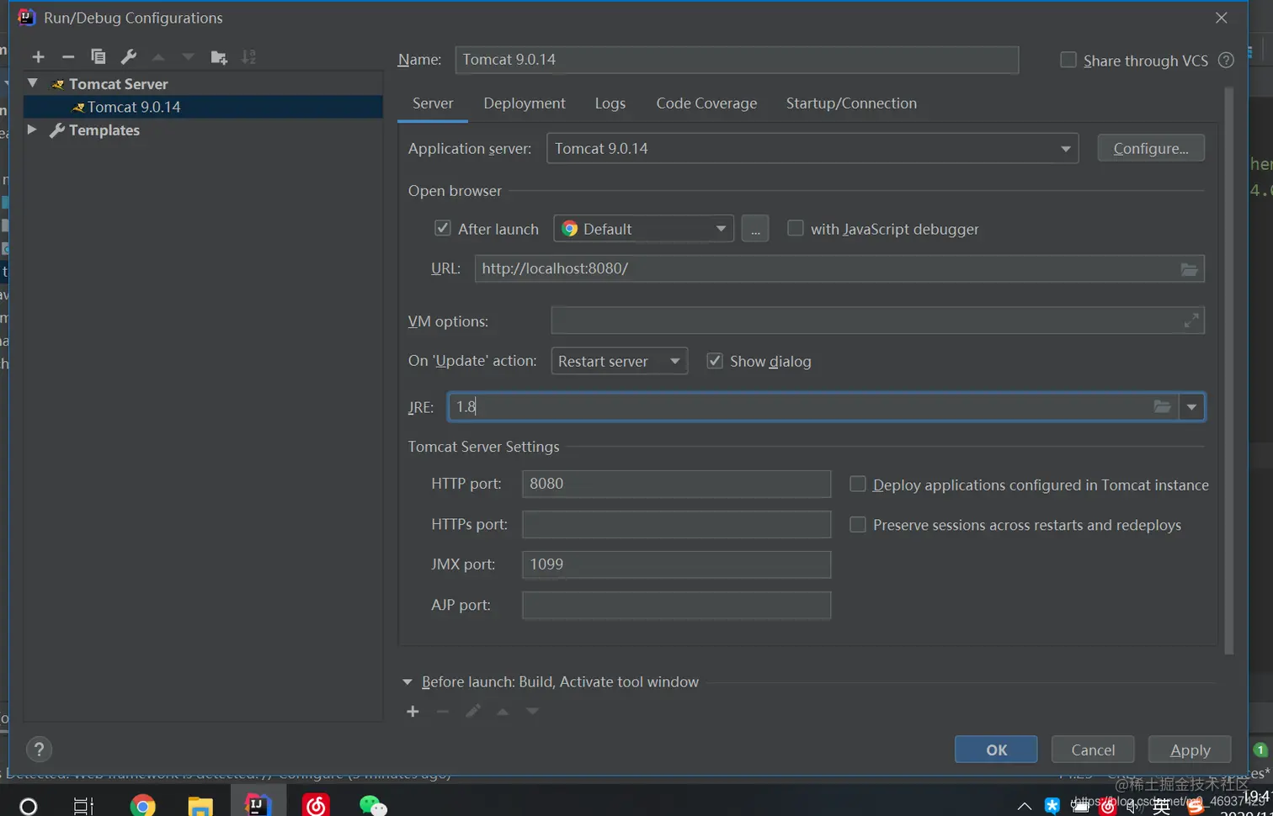
Task: Click the move configuration up arrow
Action: [x=158, y=57]
